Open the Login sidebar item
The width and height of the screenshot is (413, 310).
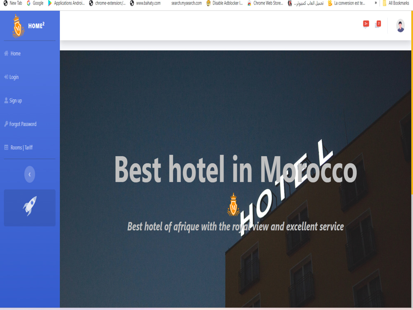(14, 77)
